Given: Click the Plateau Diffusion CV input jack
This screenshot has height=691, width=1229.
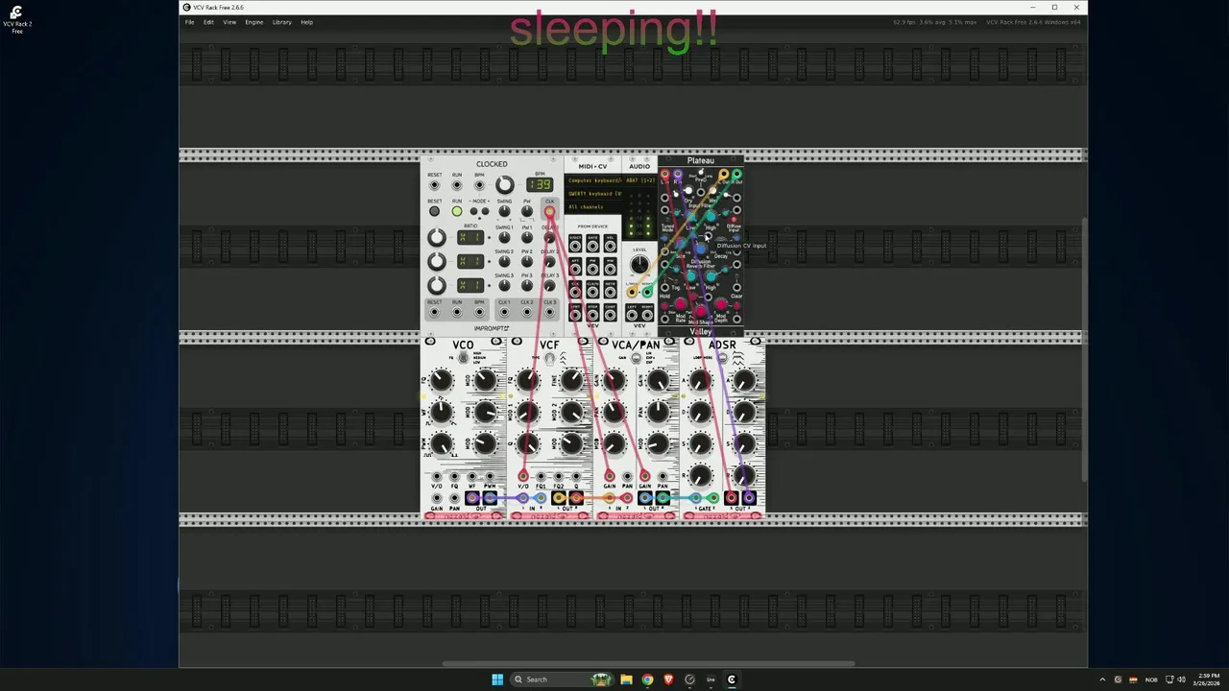Looking at the screenshot, I should (x=708, y=235).
